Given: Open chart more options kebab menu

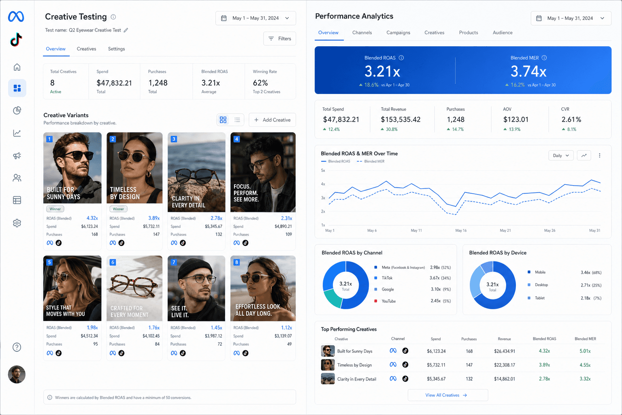Looking at the screenshot, I should [x=600, y=156].
